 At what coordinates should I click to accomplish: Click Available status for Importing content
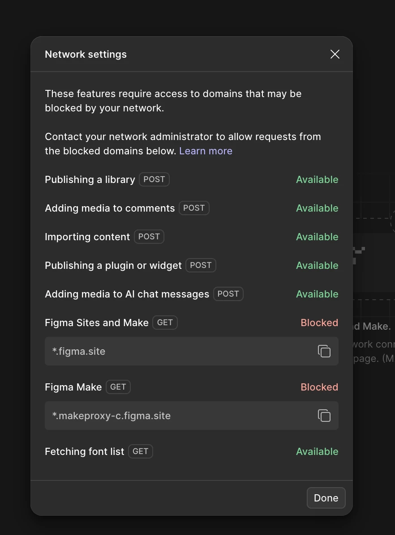317,237
